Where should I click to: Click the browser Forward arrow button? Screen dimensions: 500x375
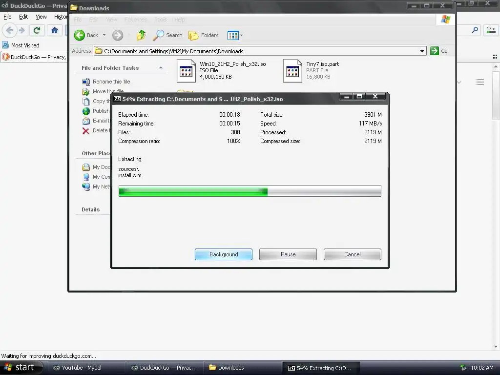21,30
